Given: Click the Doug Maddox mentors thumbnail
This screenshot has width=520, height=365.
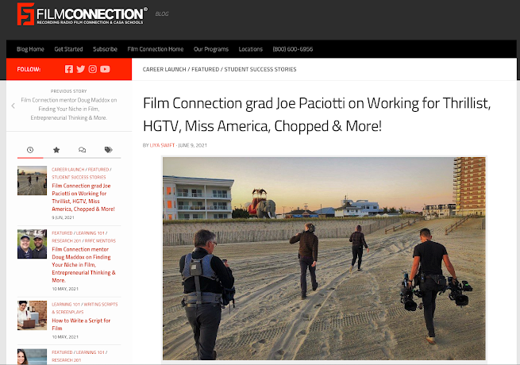Looking at the screenshot, I should pos(33,244).
